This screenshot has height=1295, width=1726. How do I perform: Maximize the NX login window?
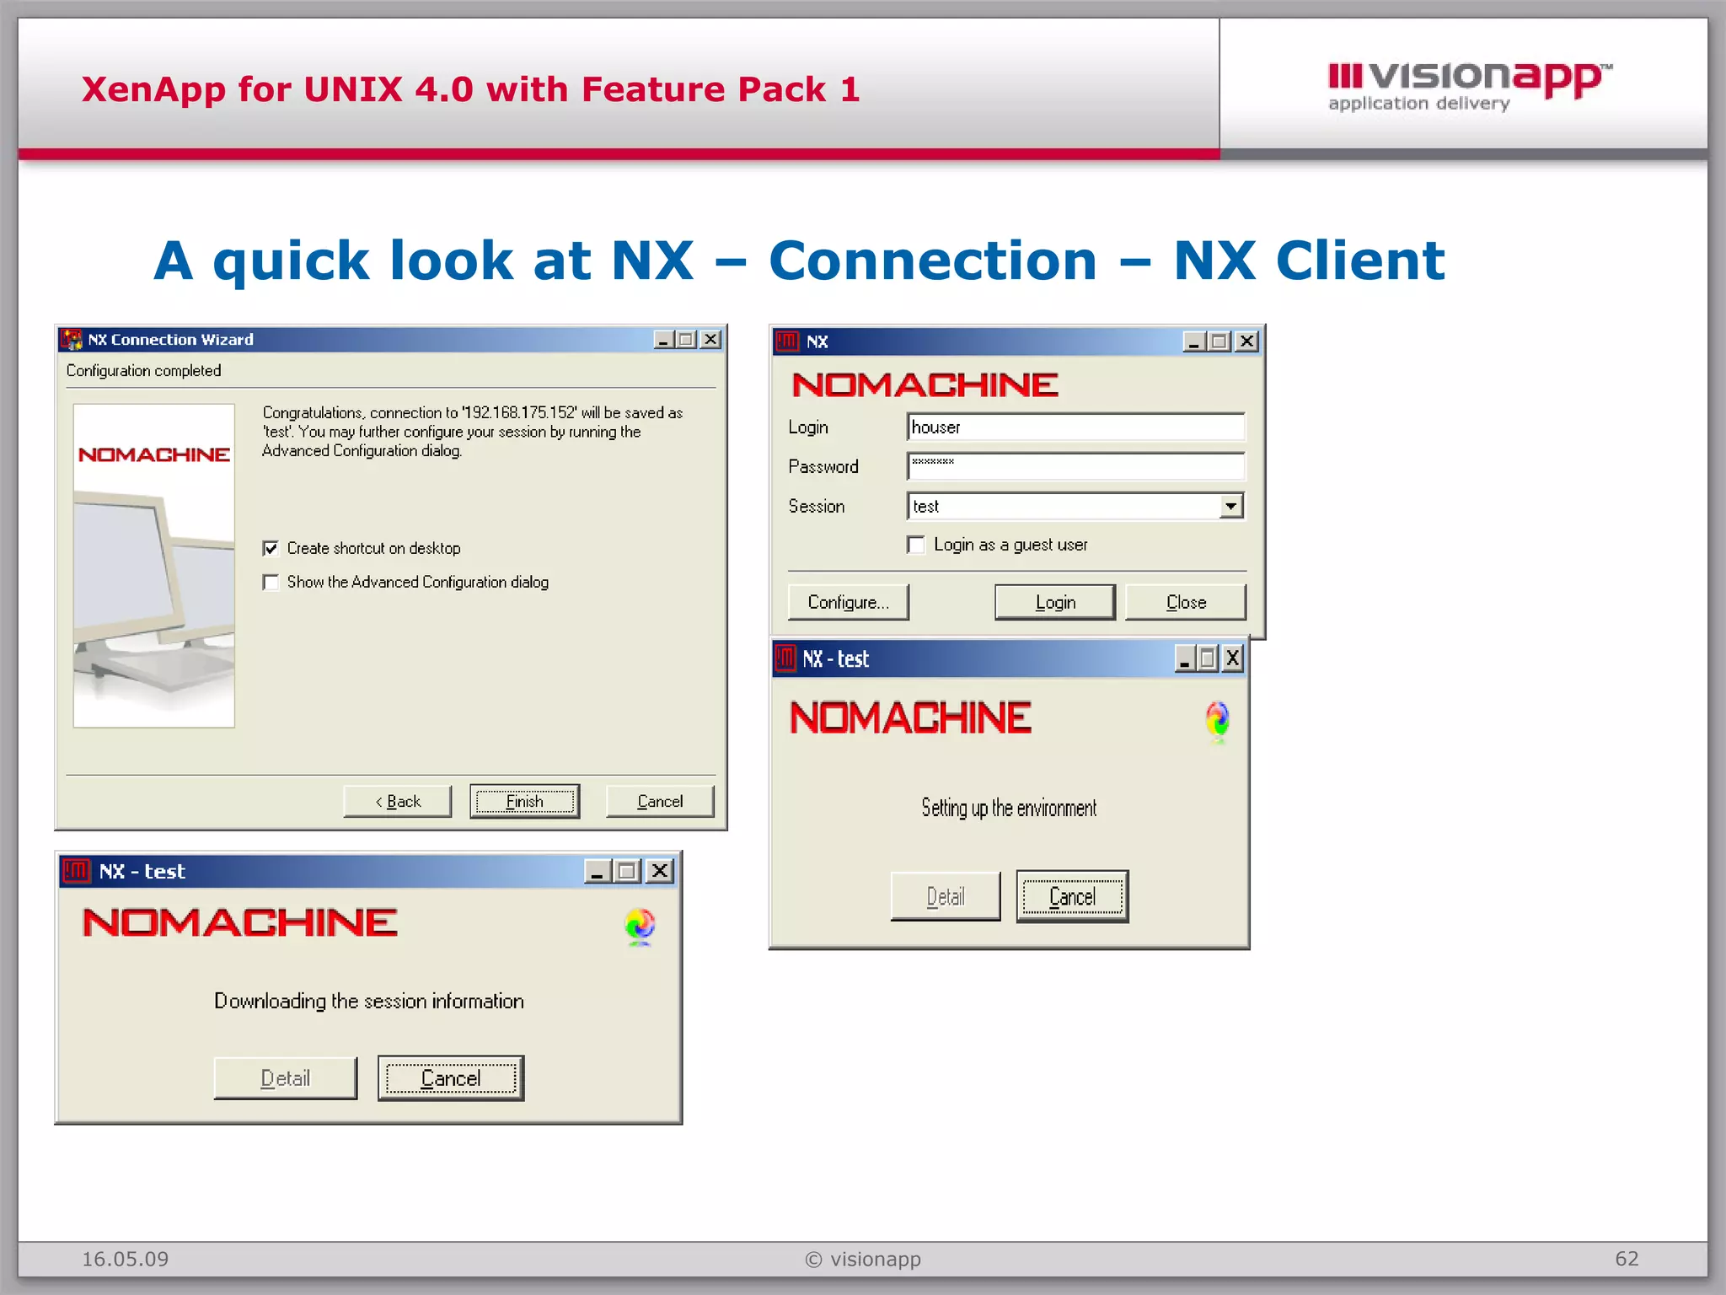1219,341
